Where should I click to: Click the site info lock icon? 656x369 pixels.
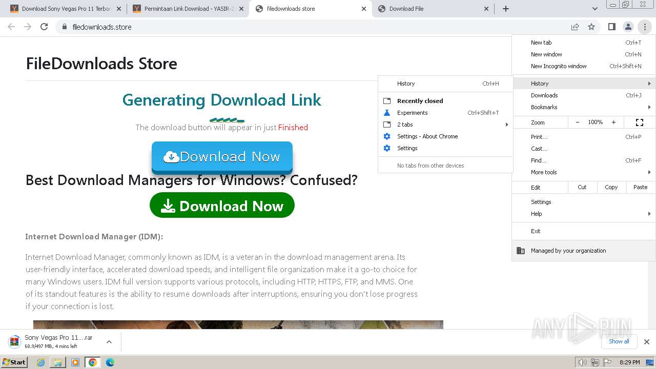(64, 27)
